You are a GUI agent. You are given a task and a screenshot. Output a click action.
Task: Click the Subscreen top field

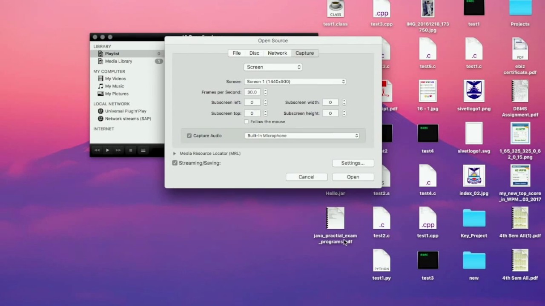tap(252, 113)
